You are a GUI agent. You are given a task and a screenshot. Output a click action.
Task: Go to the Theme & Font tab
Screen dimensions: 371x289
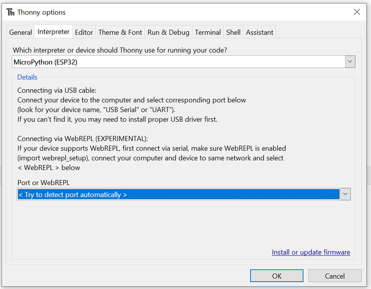(x=120, y=32)
